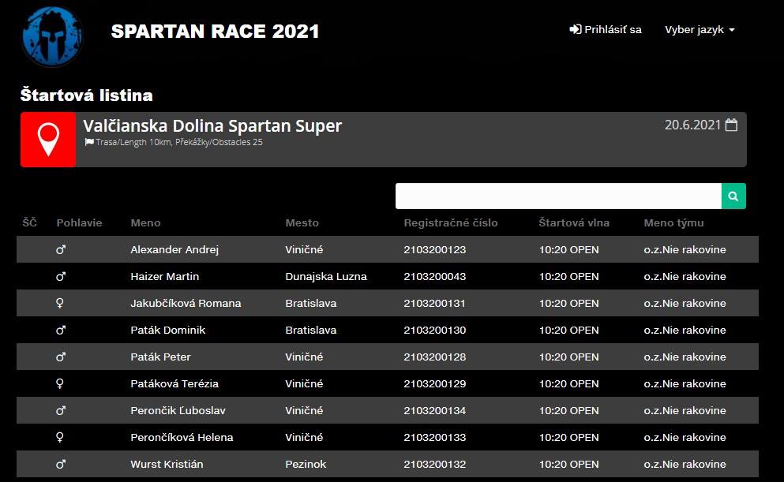Click the female icon for Perončíková Helena
Viewport: 784px width, 482px height.
click(59, 438)
